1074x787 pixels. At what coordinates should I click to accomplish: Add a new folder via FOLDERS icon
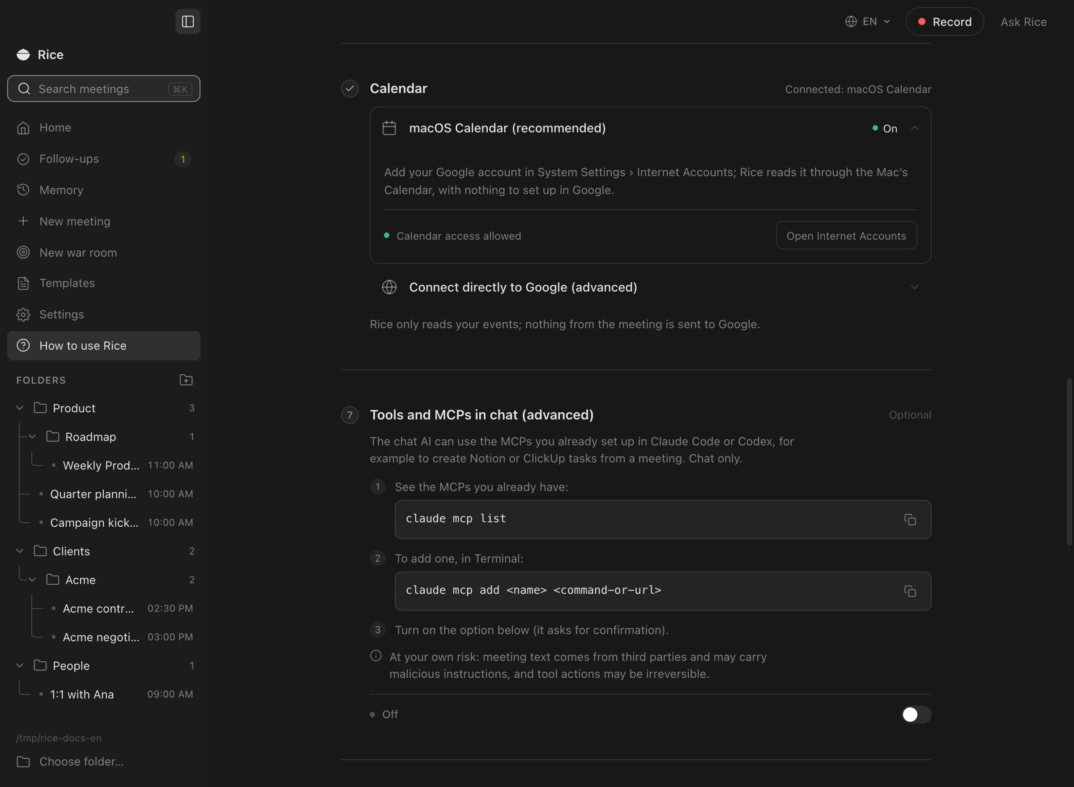point(186,380)
